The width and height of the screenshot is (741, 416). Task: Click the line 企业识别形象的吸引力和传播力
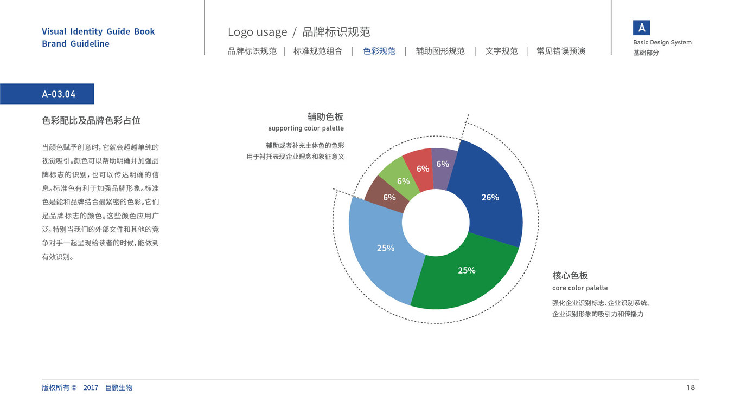pos(598,314)
